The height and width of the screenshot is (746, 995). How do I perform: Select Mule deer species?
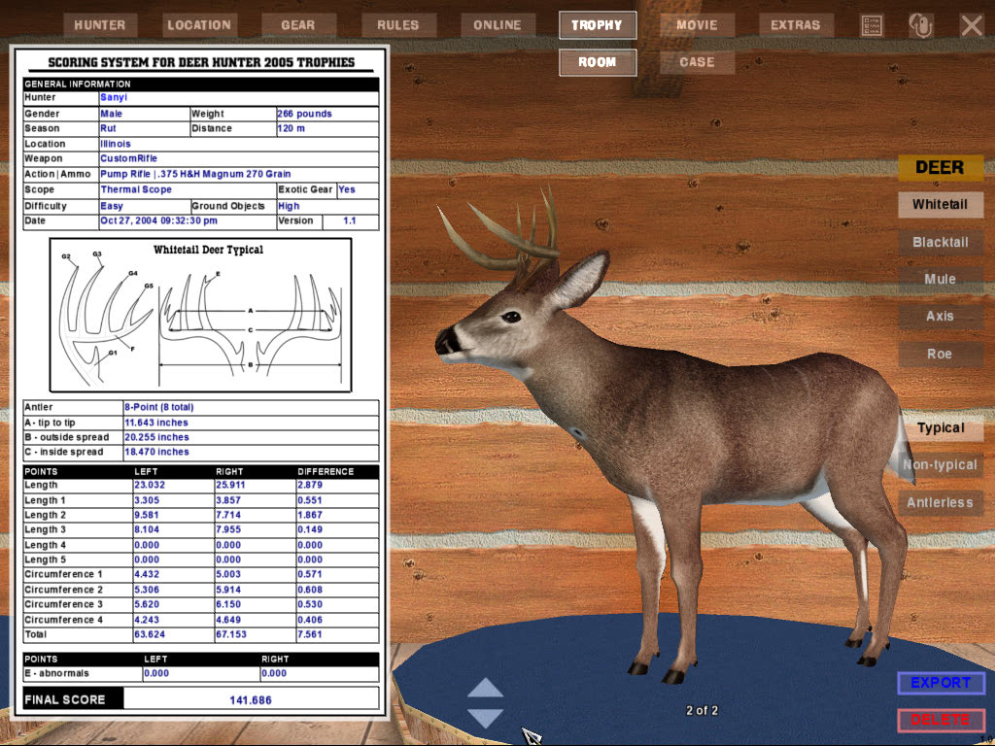pos(940,279)
